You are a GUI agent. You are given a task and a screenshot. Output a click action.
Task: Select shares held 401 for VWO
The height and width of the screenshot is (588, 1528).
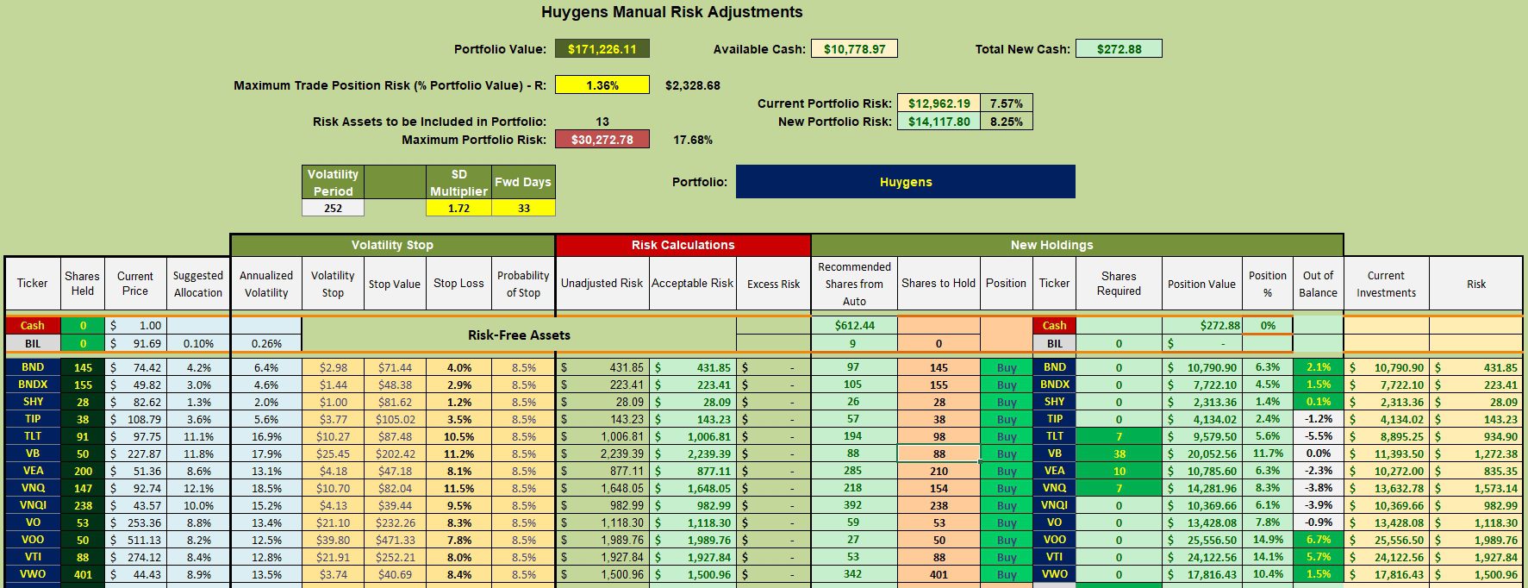[x=83, y=574]
